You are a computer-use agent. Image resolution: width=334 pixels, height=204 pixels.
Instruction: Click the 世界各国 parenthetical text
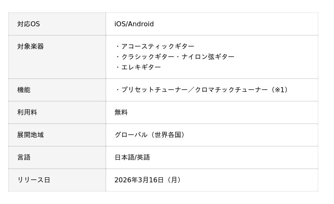pos(168,135)
